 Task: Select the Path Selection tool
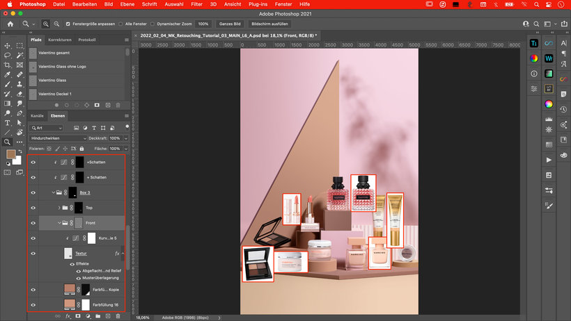(19, 123)
